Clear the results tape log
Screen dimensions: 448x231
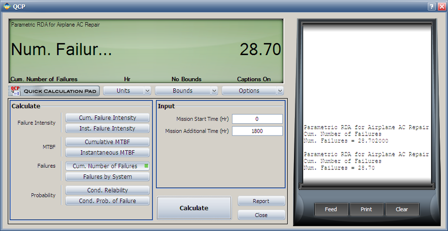point(402,209)
